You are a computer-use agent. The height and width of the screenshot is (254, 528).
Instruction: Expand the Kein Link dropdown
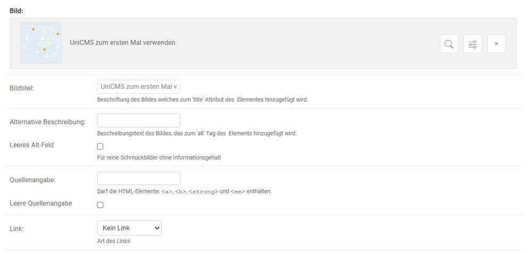click(x=129, y=228)
